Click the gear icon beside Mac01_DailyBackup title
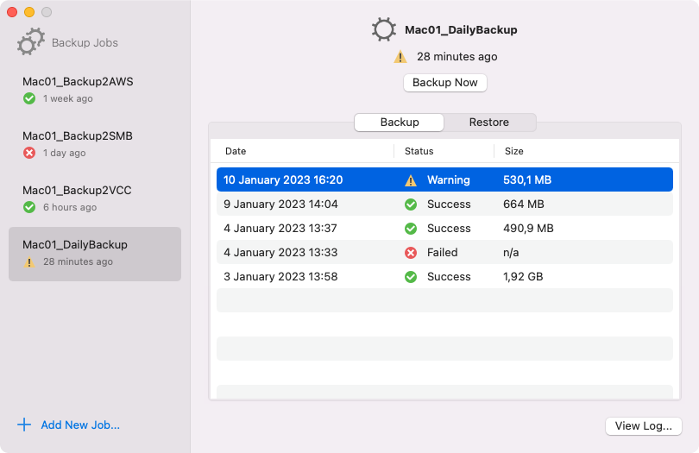 coord(384,29)
